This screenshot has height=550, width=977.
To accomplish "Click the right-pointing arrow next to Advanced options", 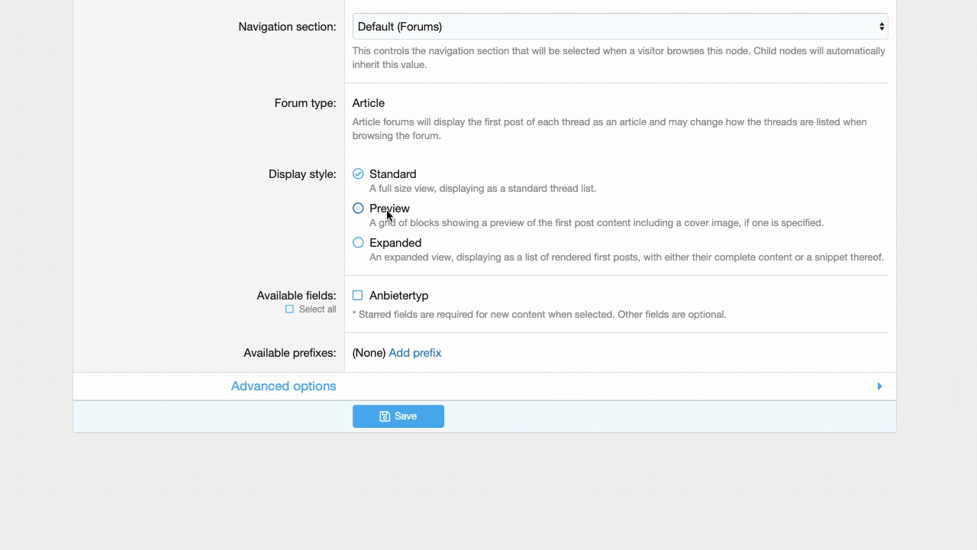I will (x=879, y=386).
